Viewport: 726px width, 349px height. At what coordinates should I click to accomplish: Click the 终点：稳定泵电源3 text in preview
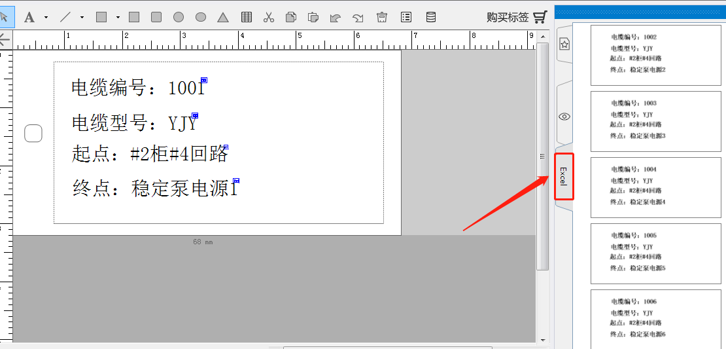(638, 136)
